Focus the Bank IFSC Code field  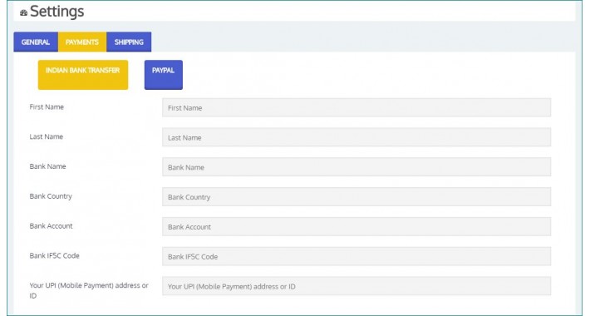[x=356, y=256]
